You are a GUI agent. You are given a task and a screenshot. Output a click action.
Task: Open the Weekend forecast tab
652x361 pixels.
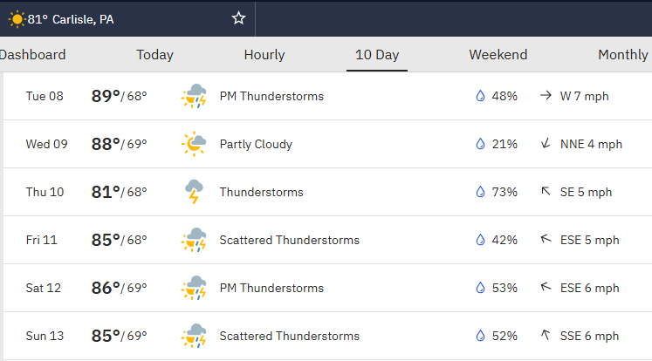[x=498, y=54]
